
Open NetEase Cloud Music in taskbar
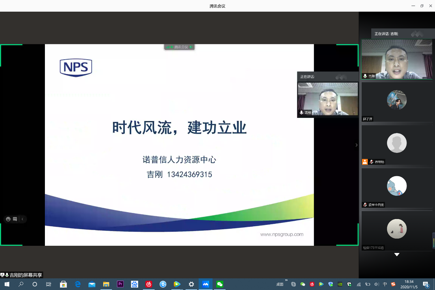(x=148, y=284)
